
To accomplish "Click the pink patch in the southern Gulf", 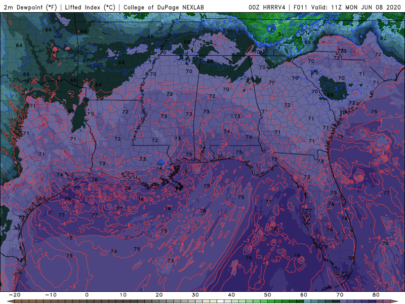I will tap(234, 267).
